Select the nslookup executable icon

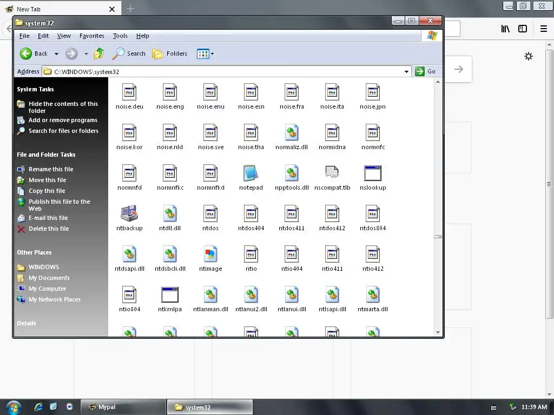(373, 173)
